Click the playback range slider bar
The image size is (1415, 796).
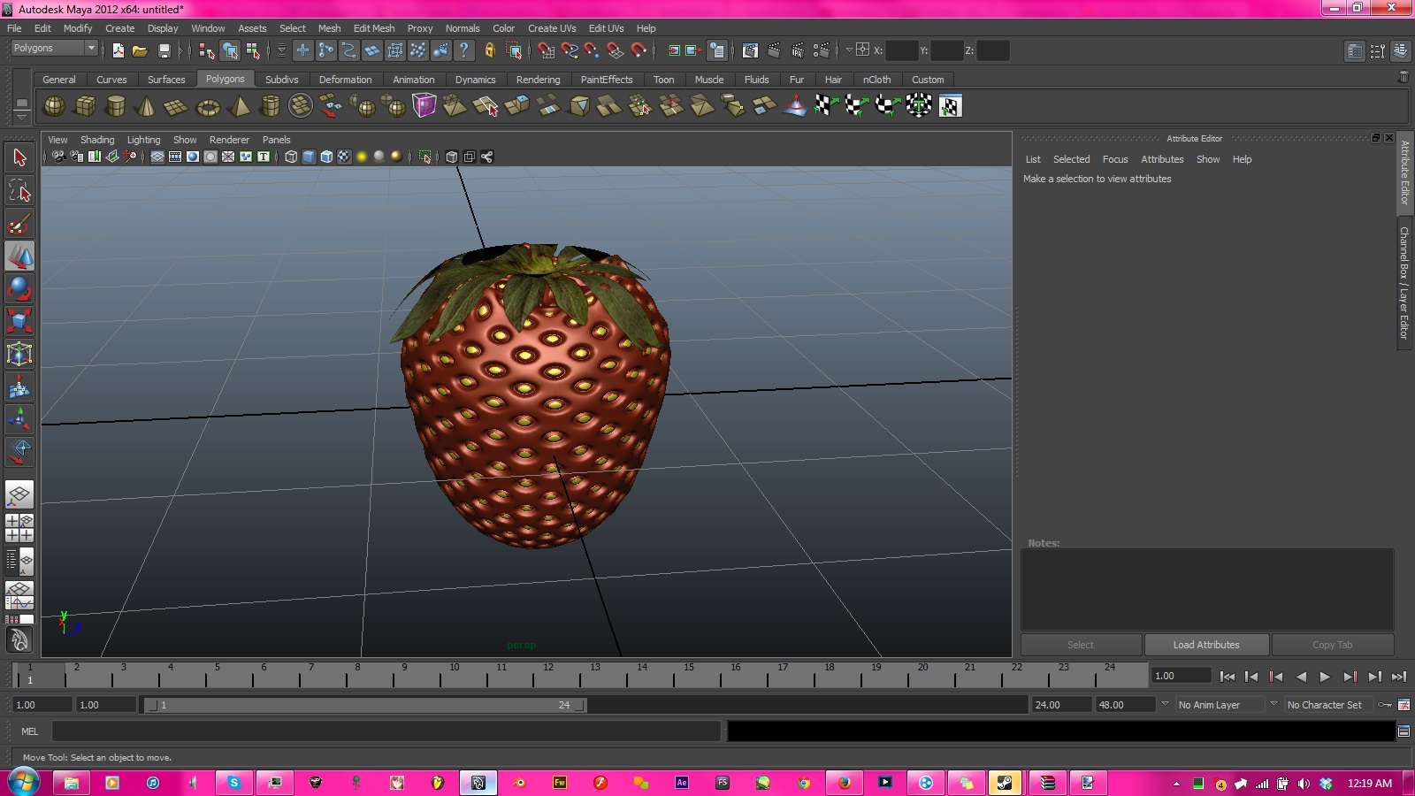(x=364, y=705)
